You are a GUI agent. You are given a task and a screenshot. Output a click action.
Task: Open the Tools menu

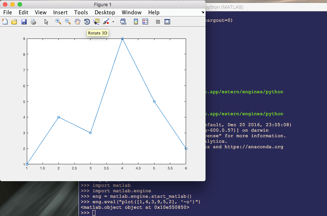[x=81, y=12]
